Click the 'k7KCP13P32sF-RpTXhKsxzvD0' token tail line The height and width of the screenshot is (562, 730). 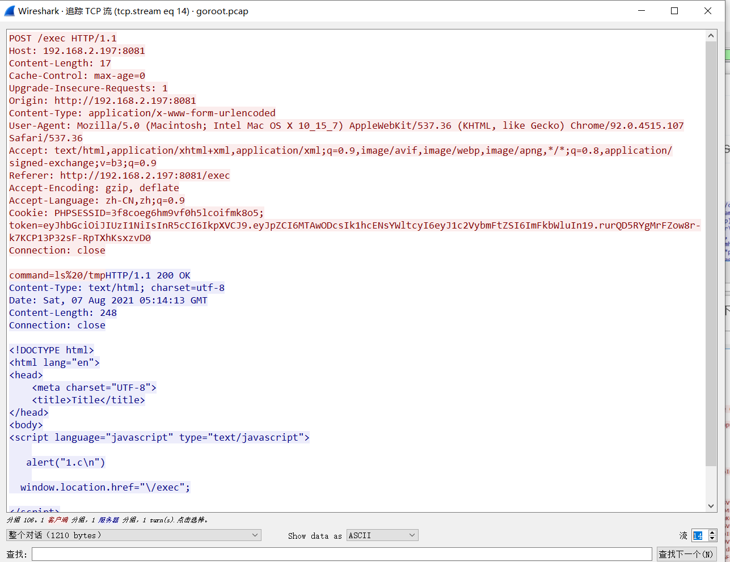tap(80, 238)
